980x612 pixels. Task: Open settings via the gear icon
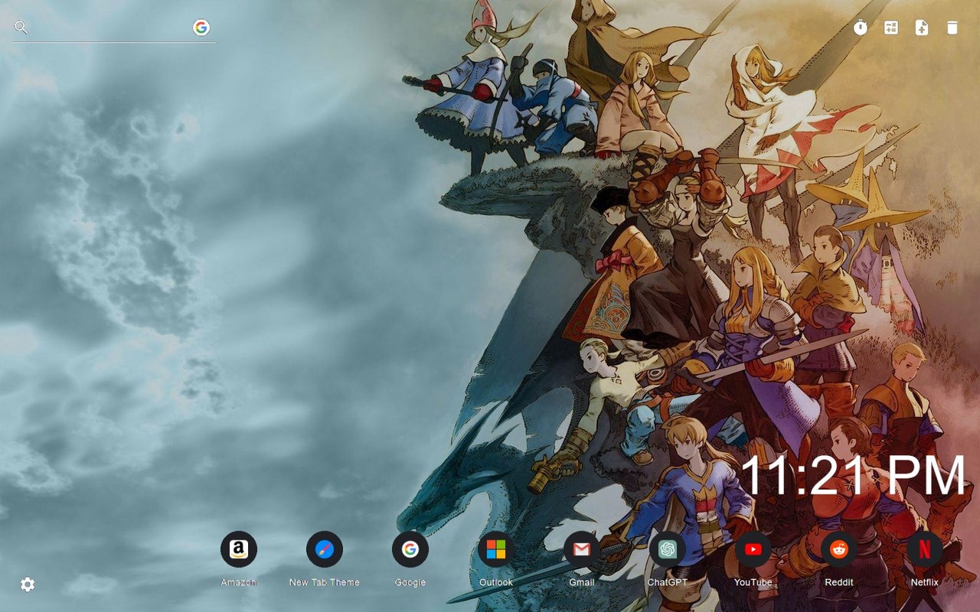click(x=28, y=584)
